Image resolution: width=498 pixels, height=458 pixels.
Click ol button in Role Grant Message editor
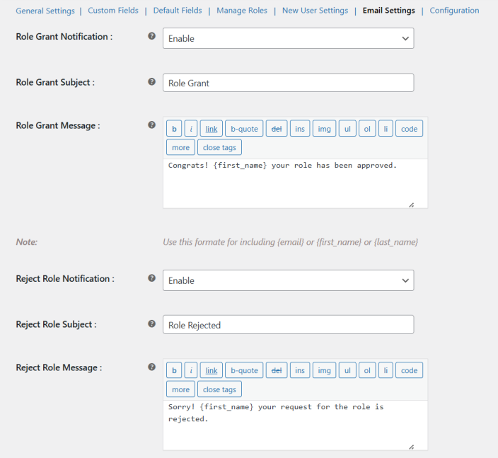point(367,128)
